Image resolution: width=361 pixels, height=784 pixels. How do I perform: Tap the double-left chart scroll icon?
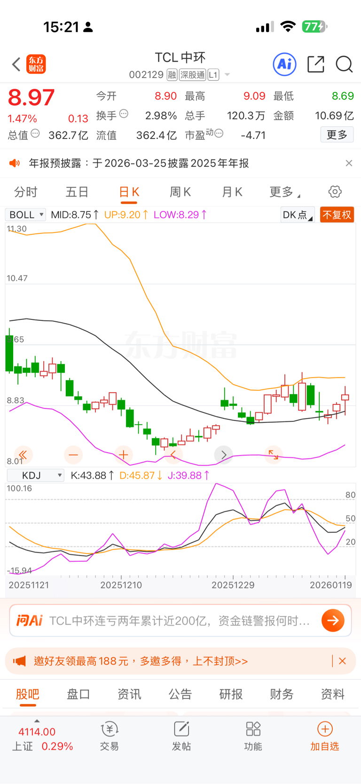click(x=23, y=455)
